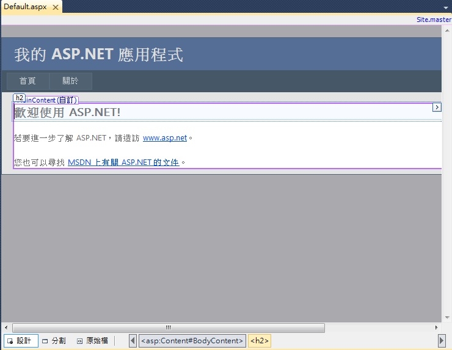The image size is (452, 350).
Task: Open the Site.master link
Action: click(x=434, y=20)
